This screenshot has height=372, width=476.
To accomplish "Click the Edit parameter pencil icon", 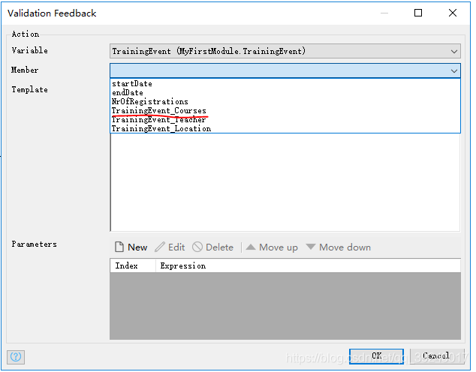I will [x=160, y=247].
